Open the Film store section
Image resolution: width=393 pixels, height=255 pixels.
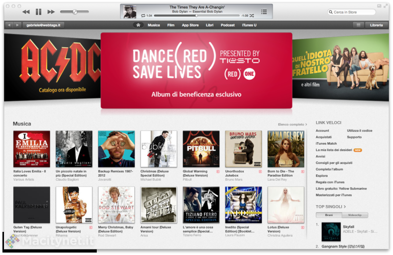tap(170, 25)
